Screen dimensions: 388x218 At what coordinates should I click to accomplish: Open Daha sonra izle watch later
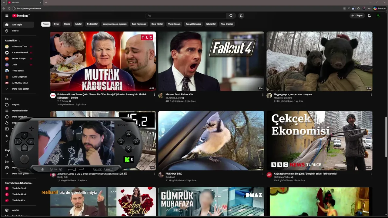(19, 117)
